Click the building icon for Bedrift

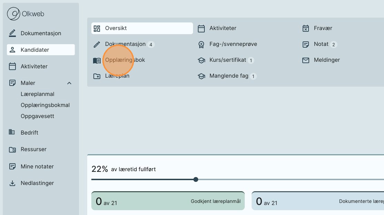point(12,132)
